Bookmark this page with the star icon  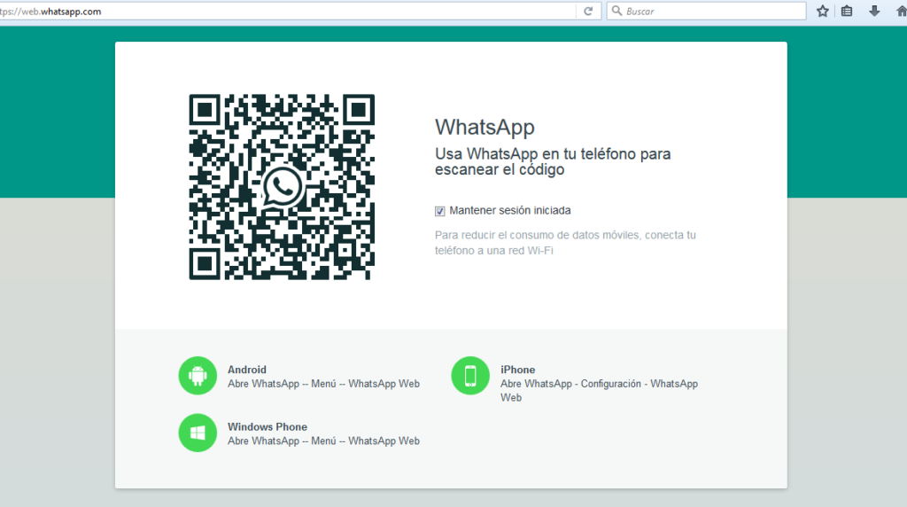[823, 12]
